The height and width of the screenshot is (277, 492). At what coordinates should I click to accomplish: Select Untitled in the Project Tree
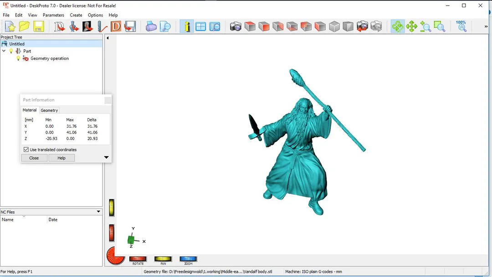coord(17,44)
